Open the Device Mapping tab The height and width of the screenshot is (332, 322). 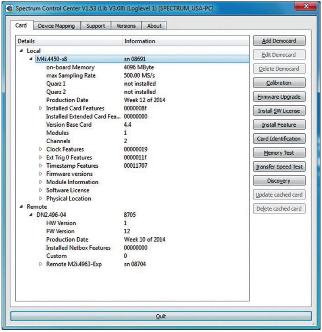click(57, 26)
